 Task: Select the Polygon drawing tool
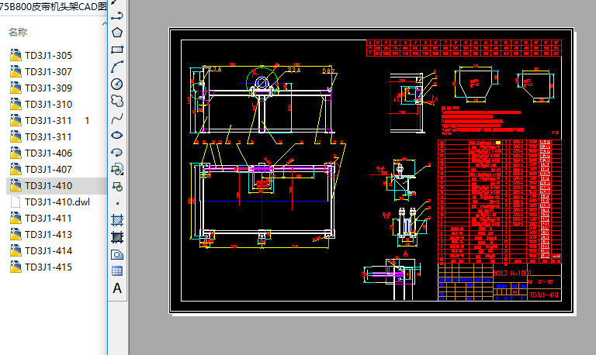coord(117,33)
